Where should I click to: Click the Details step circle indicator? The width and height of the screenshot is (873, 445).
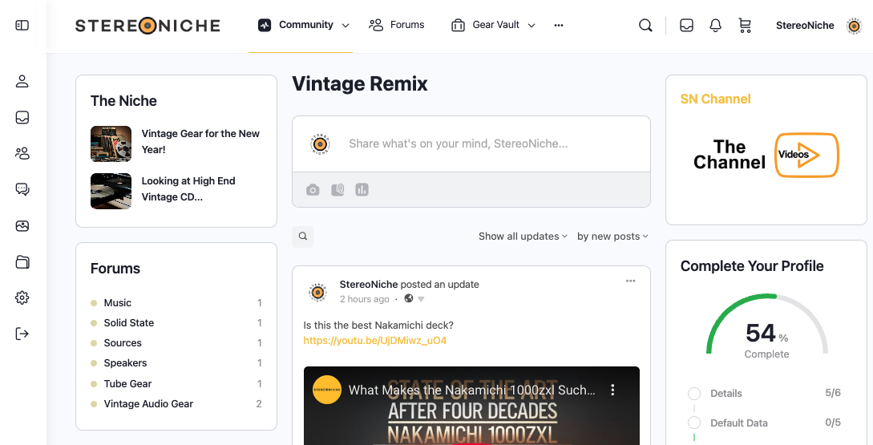point(693,393)
